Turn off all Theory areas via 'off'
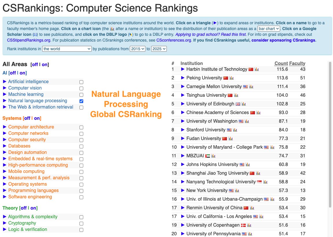The height and width of the screenshot is (237, 333). pos(24,208)
